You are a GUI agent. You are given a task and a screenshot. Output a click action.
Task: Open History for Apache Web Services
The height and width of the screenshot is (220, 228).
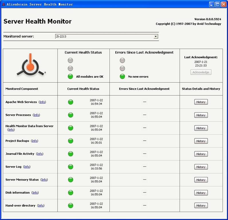click(201, 102)
